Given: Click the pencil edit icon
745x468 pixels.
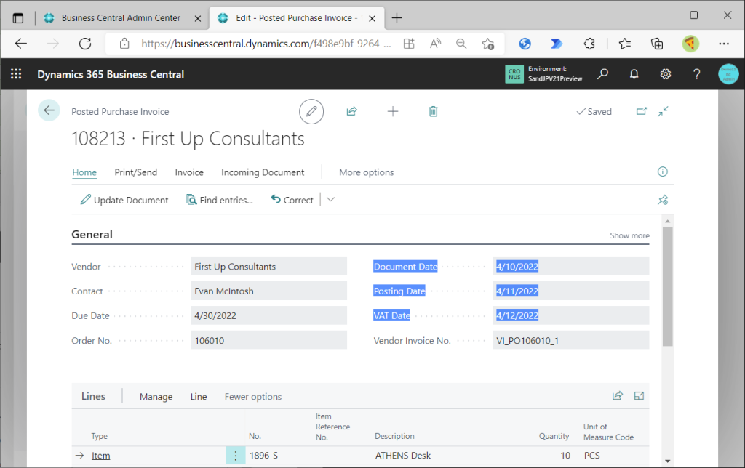Looking at the screenshot, I should pos(311,111).
